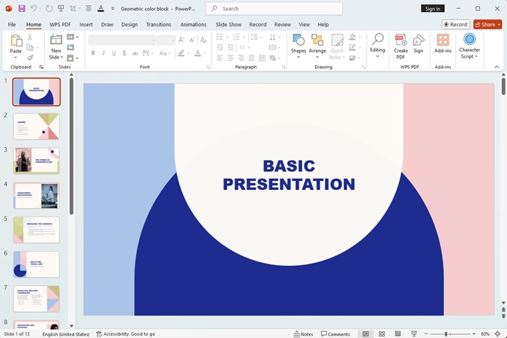Image resolution: width=507 pixels, height=338 pixels.
Task: Insert a New Slide
Action: (x=55, y=47)
